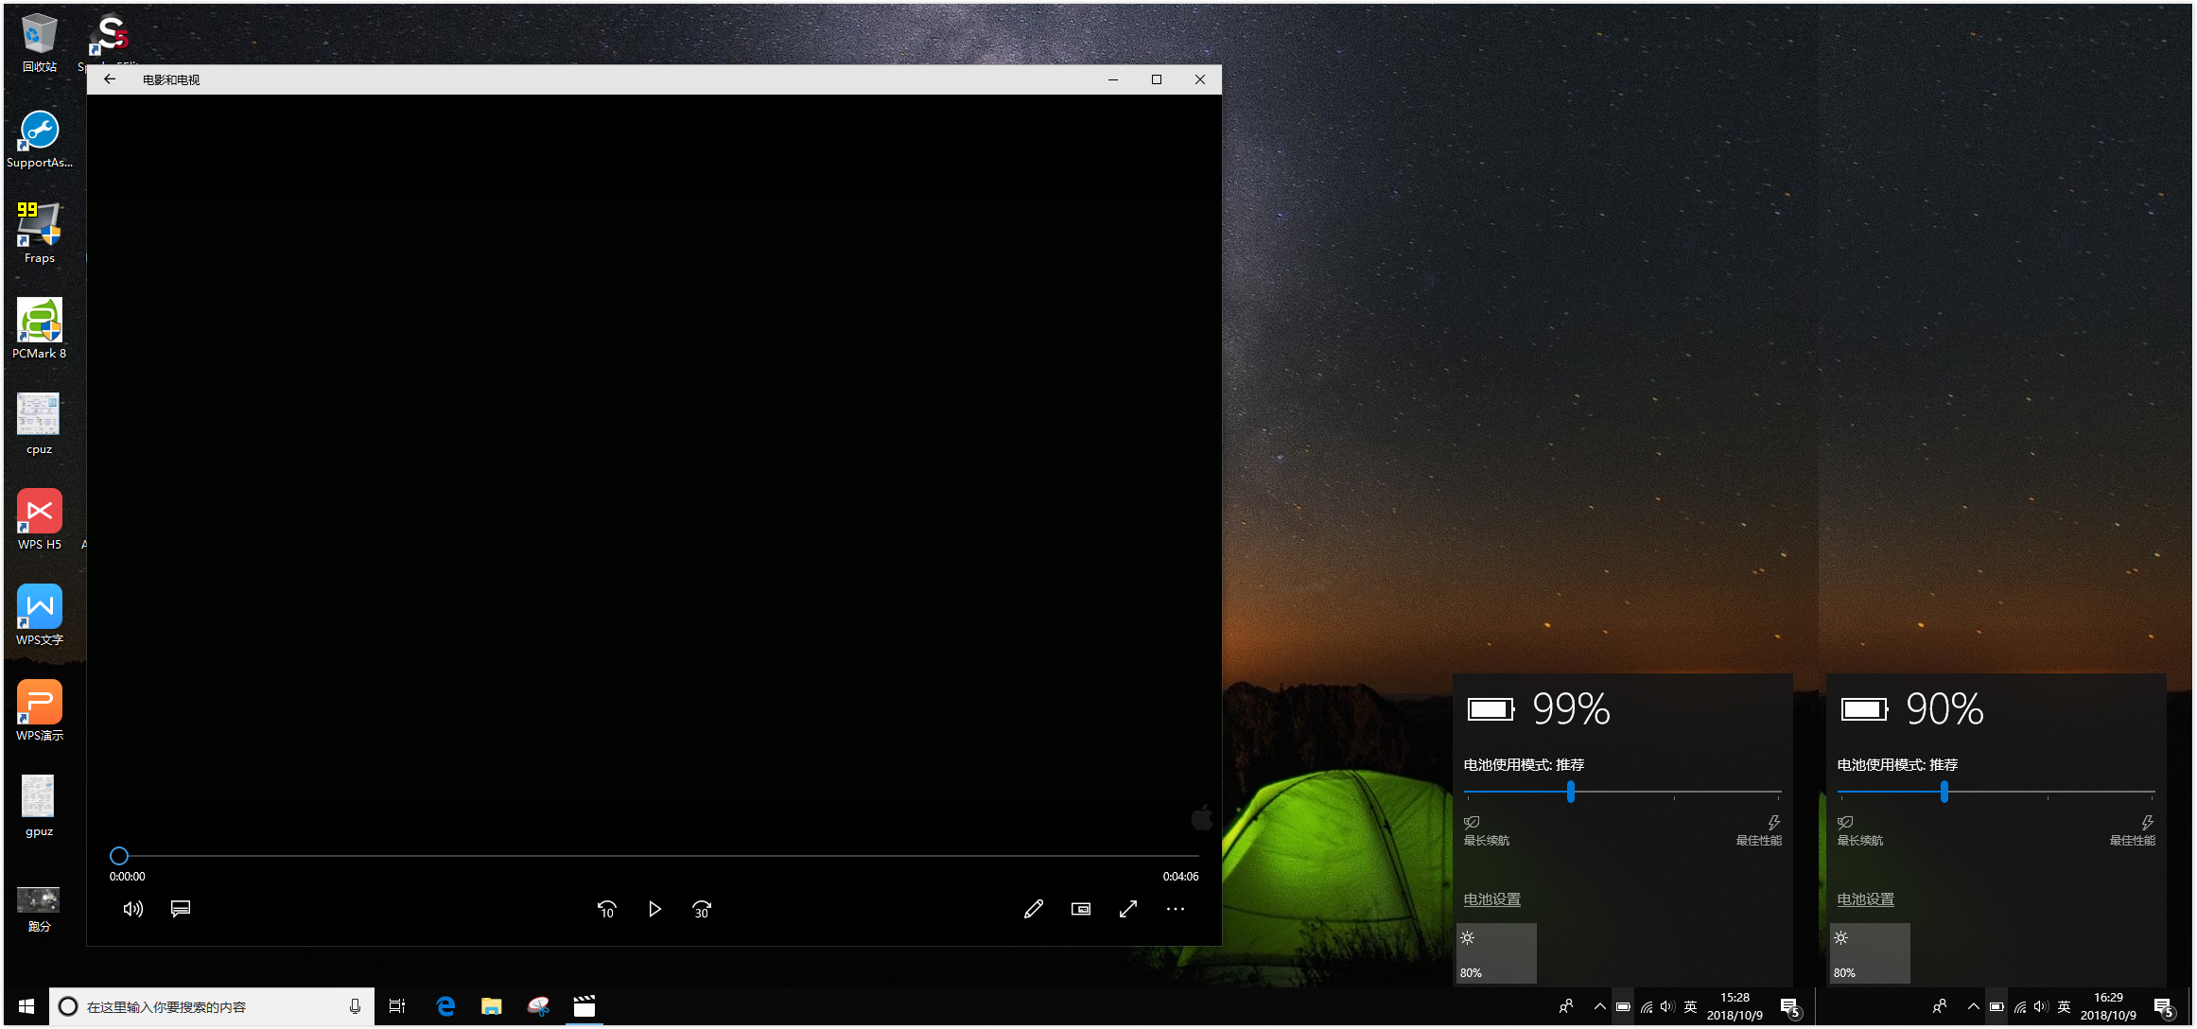The width and height of the screenshot is (2197, 1029).
Task: Click the 电池设置 link under 99% battery
Action: point(1492,899)
